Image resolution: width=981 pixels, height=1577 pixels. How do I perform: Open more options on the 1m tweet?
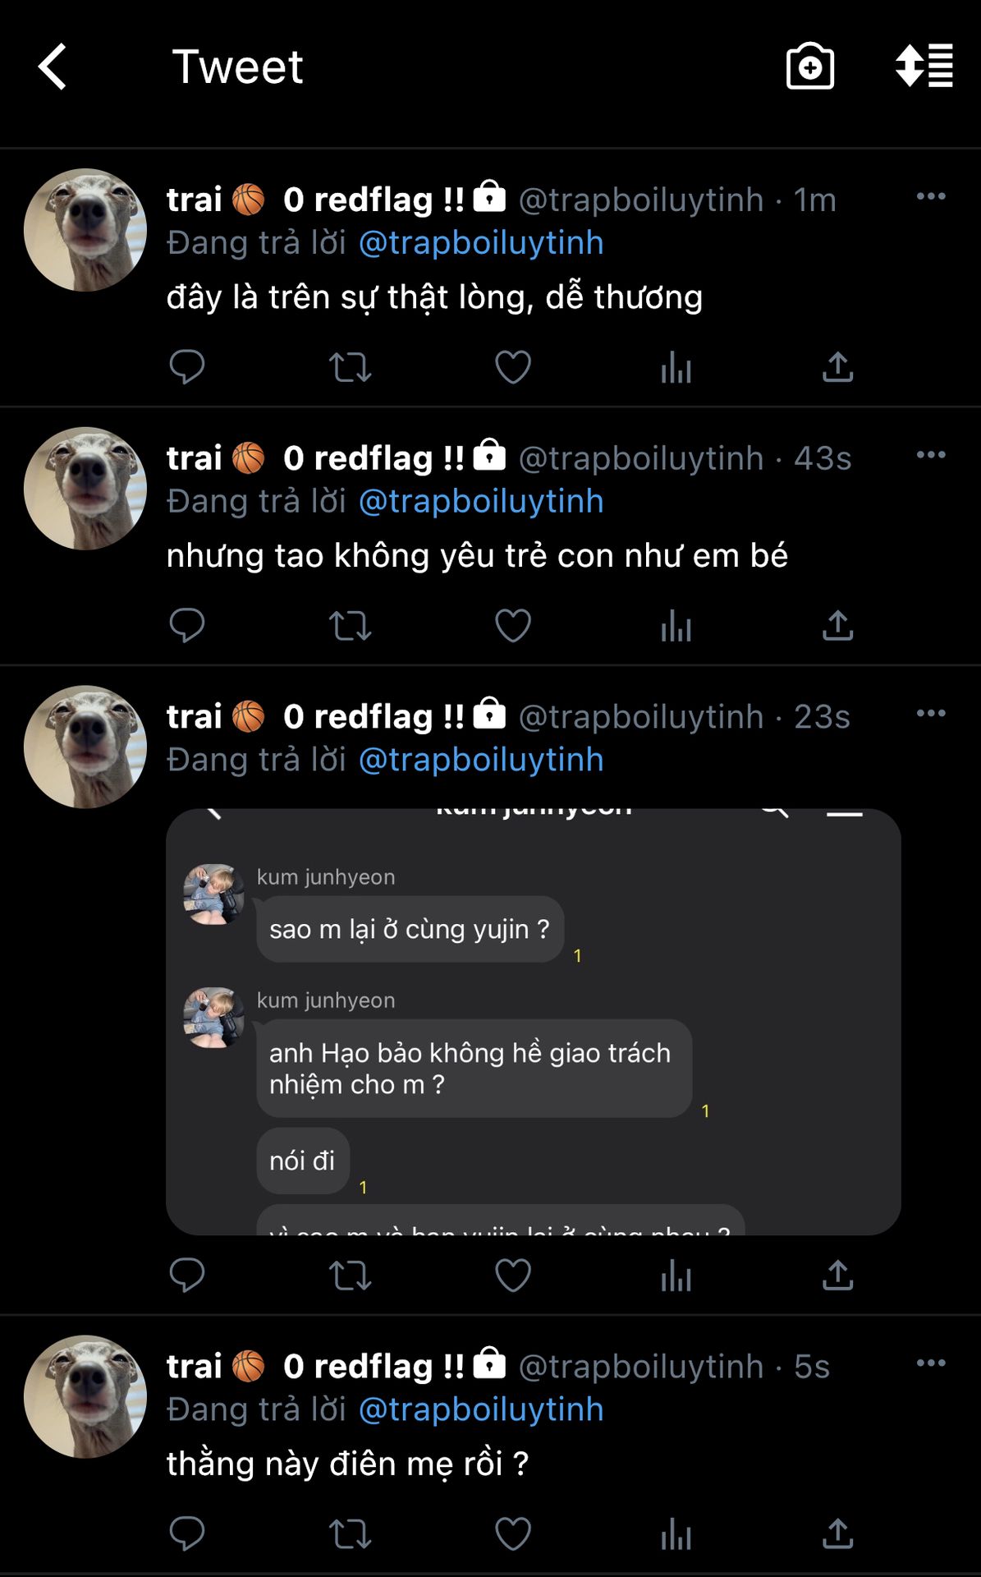931,196
